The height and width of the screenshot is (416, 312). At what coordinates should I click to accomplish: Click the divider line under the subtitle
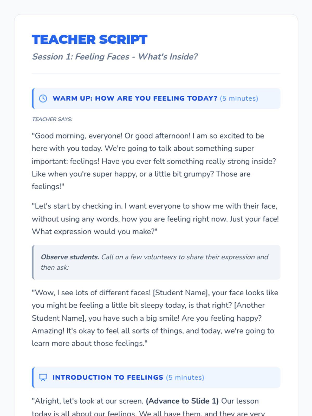(156, 74)
